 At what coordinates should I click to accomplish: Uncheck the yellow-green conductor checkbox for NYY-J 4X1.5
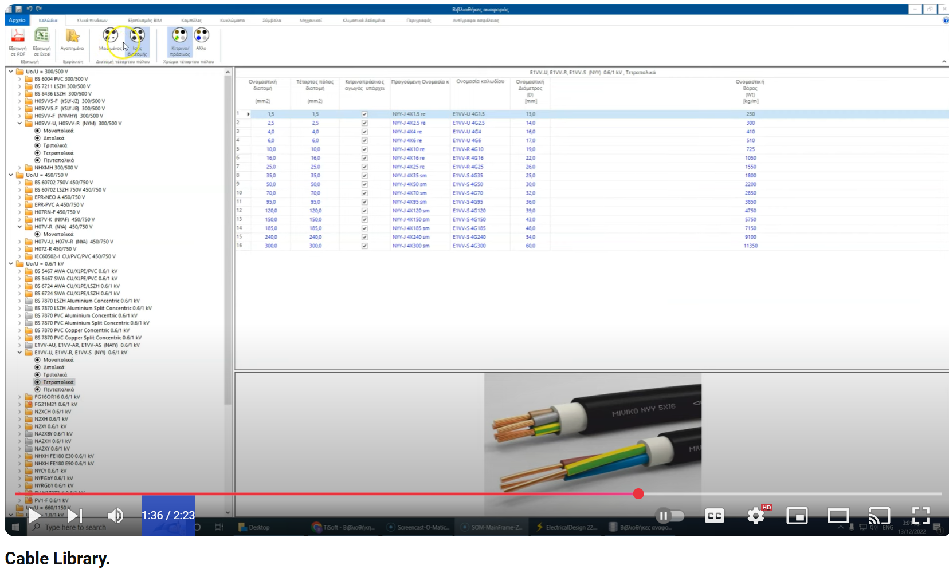click(364, 114)
